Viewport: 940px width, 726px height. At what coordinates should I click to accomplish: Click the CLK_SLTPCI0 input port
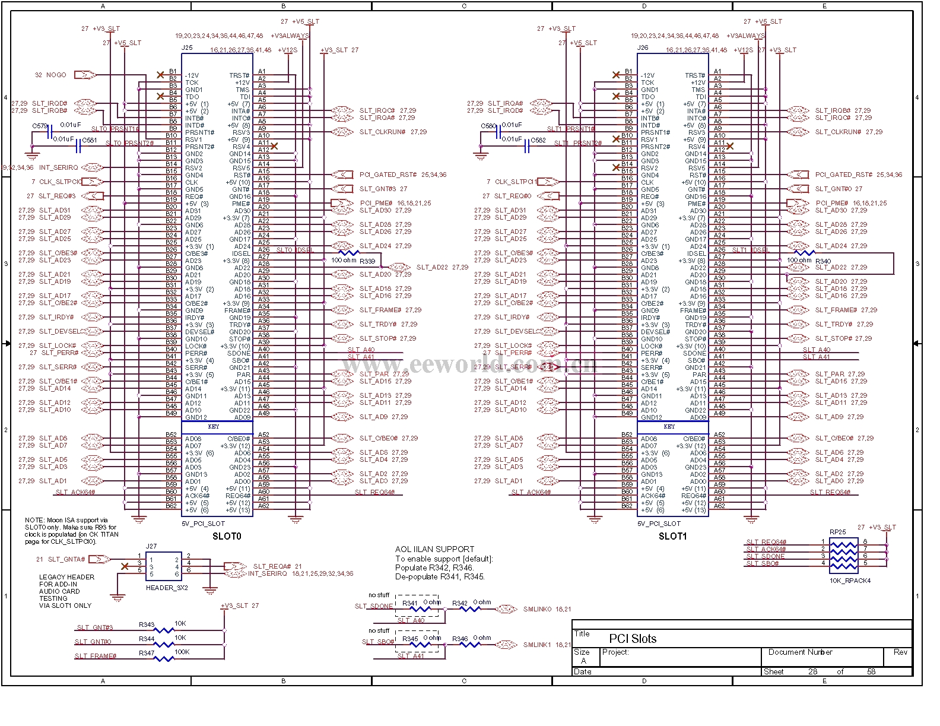[x=91, y=182]
